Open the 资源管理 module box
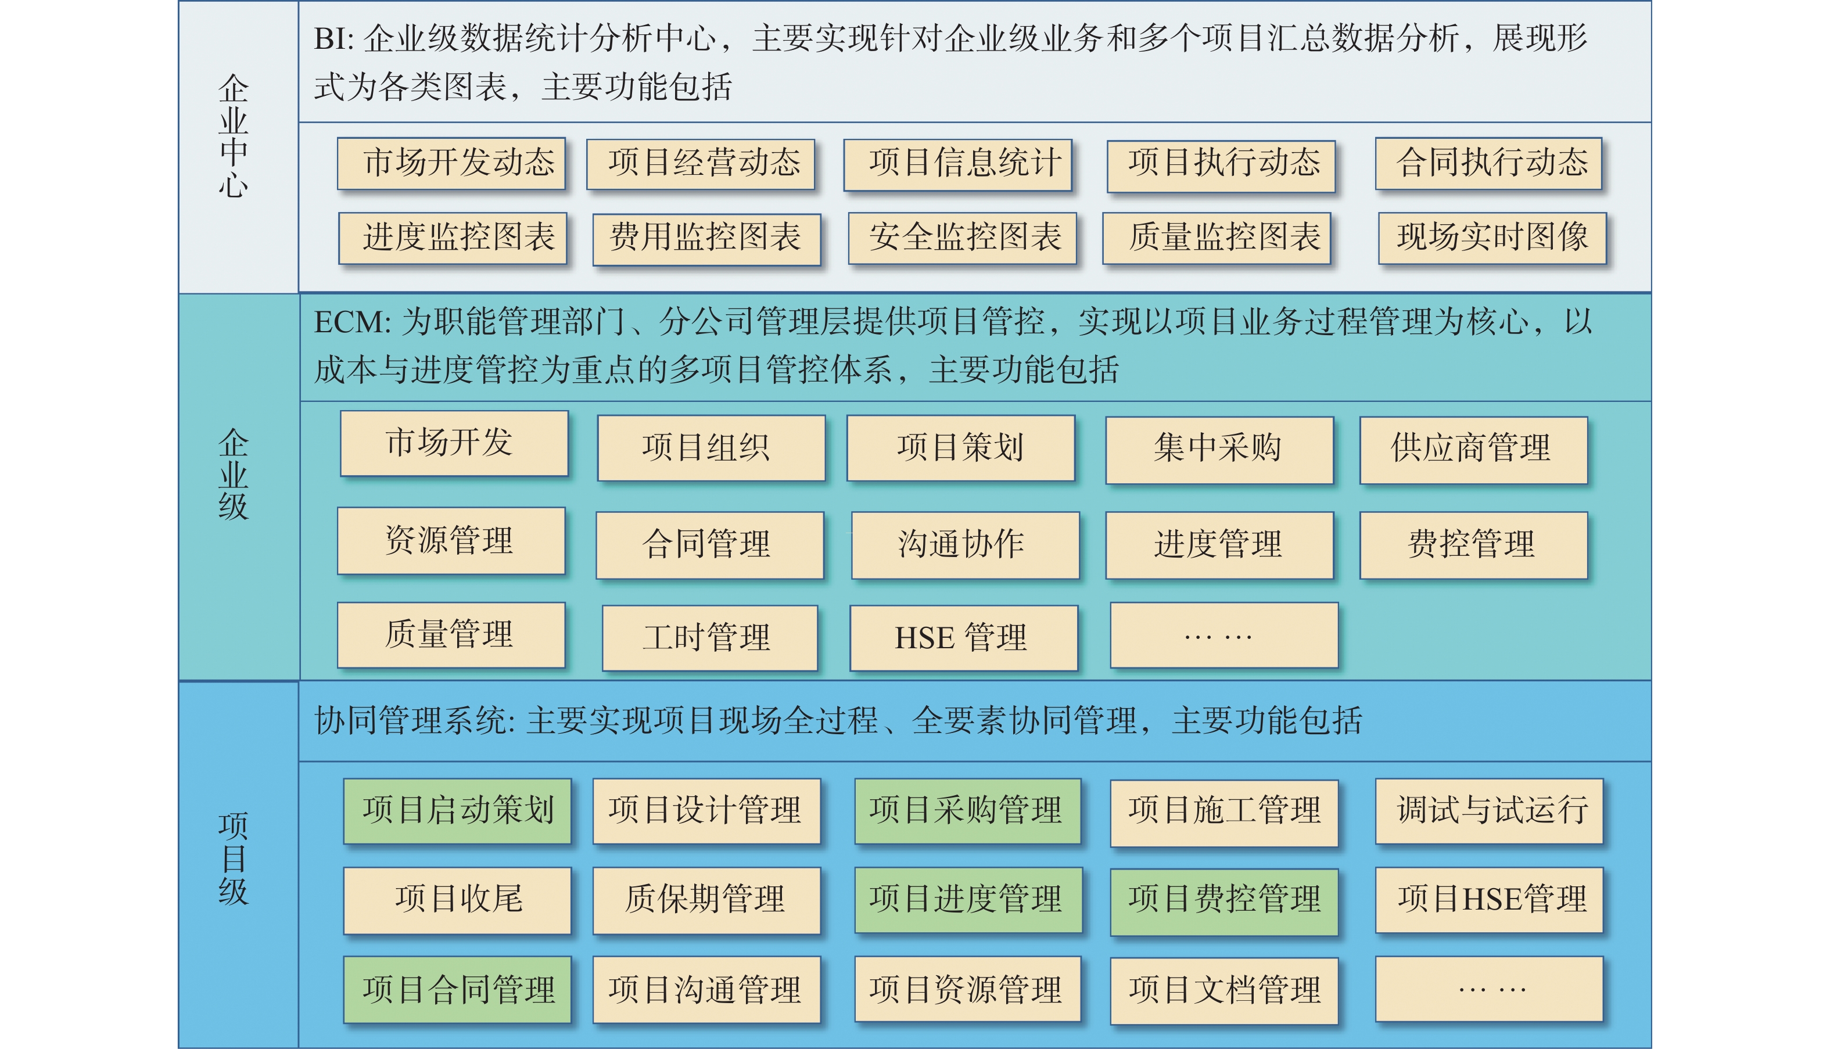Screen dimensions: 1830x1049 click(x=452, y=541)
